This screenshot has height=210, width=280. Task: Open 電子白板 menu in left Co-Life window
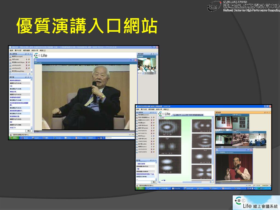pos(18,51)
